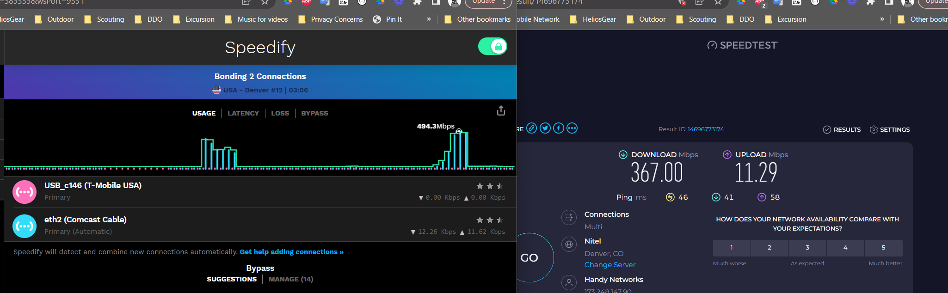Click the globe icon beside Nitel

tap(569, 244)
